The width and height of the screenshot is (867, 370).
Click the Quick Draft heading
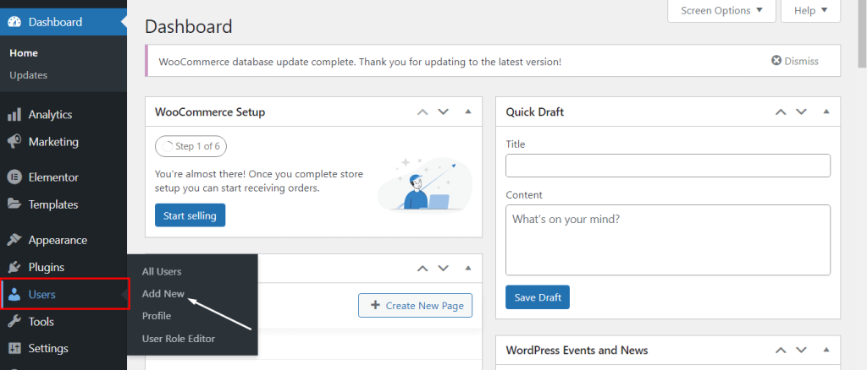click(535, 112)
